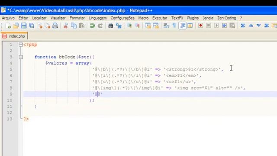Click the Copy icon

[x=74, y=26]
